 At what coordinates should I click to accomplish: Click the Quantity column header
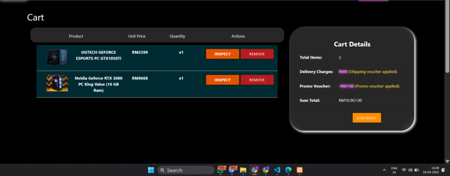pyautogui.click(x=178, y=36)
